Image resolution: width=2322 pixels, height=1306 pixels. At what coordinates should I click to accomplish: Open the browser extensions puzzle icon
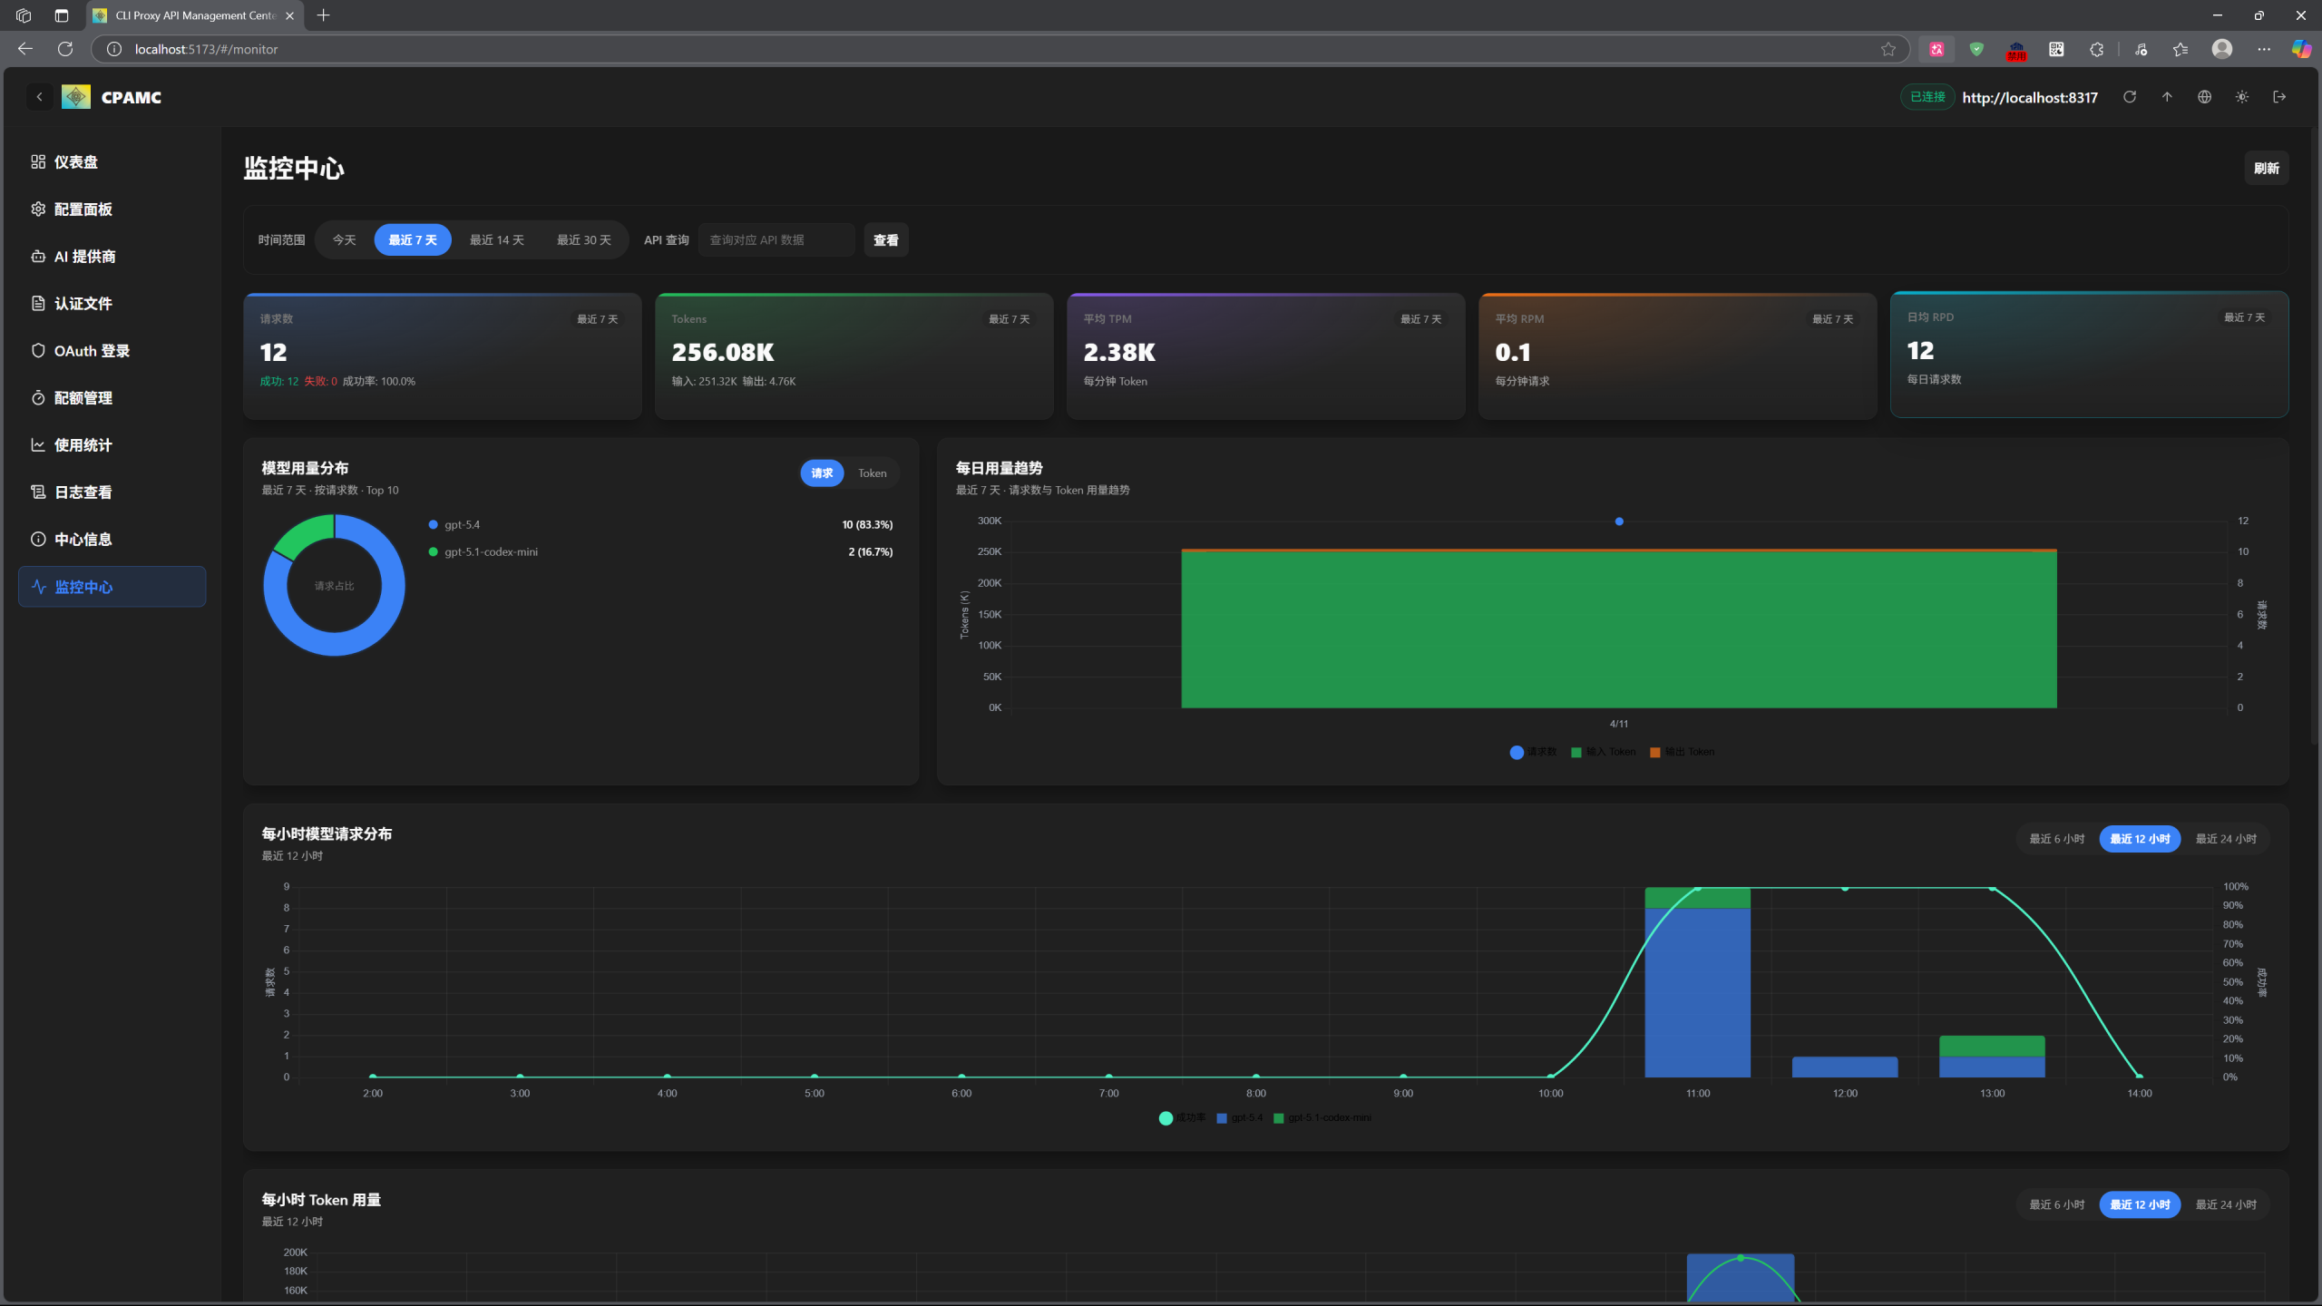point(2096,49)
